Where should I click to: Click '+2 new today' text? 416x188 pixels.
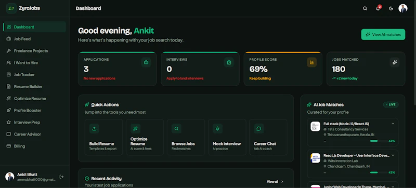click(347, 78)
